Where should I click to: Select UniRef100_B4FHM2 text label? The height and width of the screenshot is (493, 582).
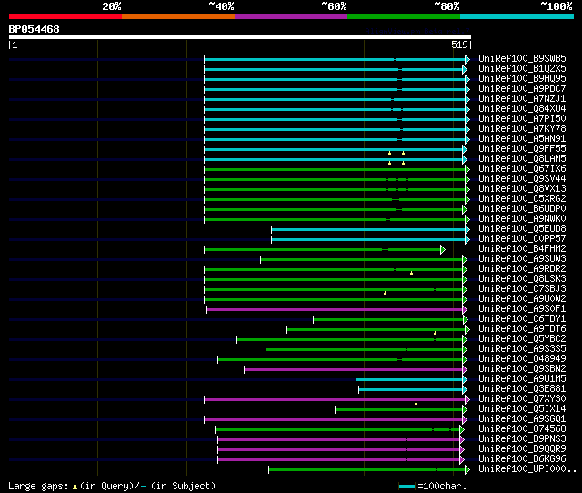(x=522, y=249)
